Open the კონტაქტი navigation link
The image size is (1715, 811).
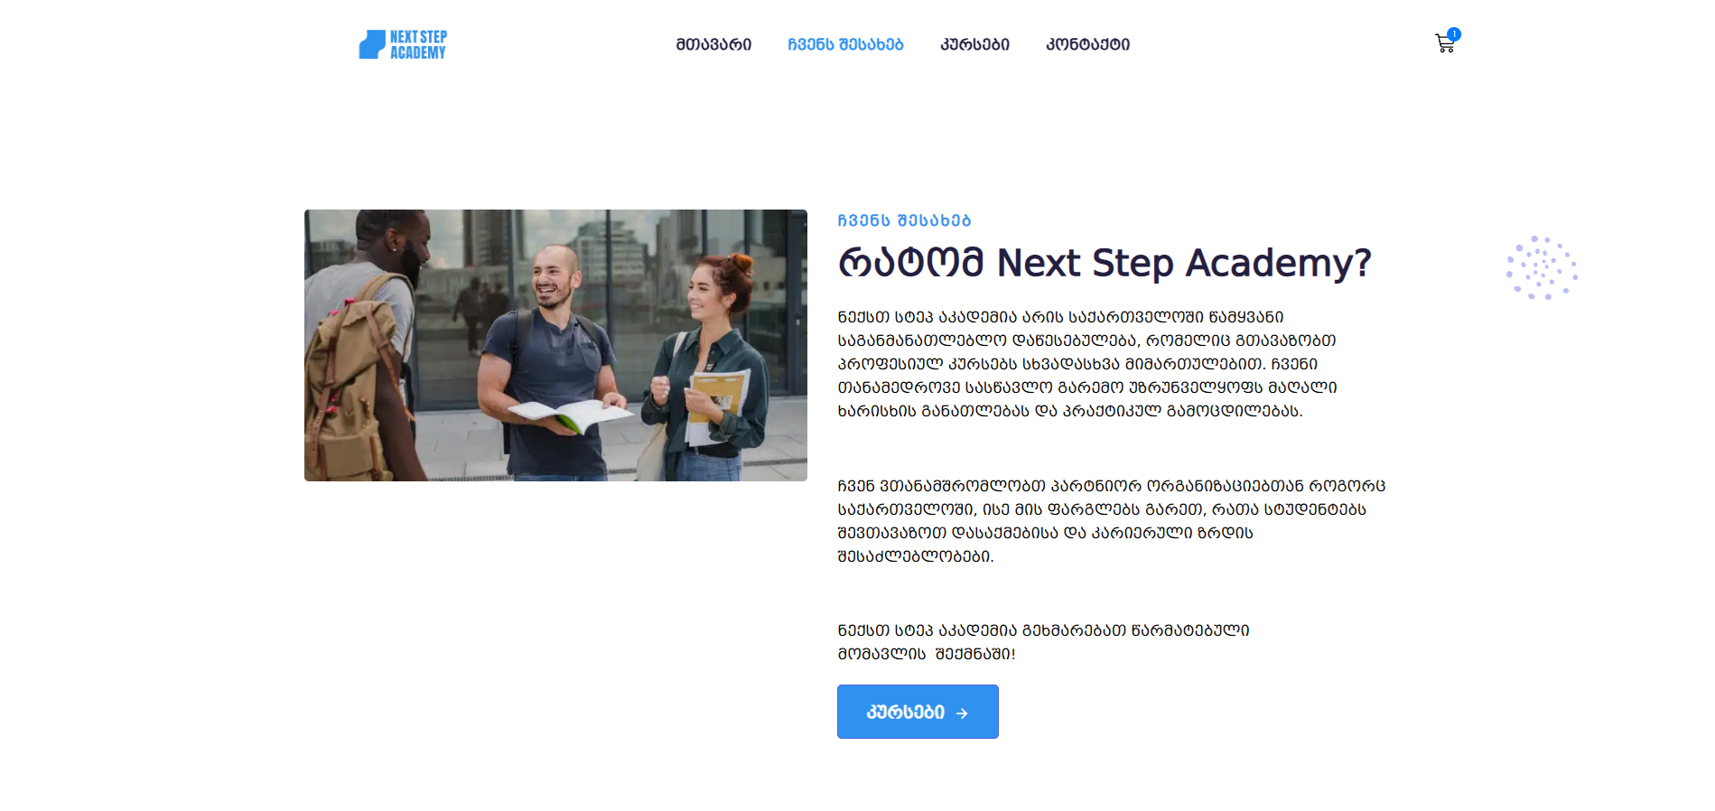coord(1087,44)
